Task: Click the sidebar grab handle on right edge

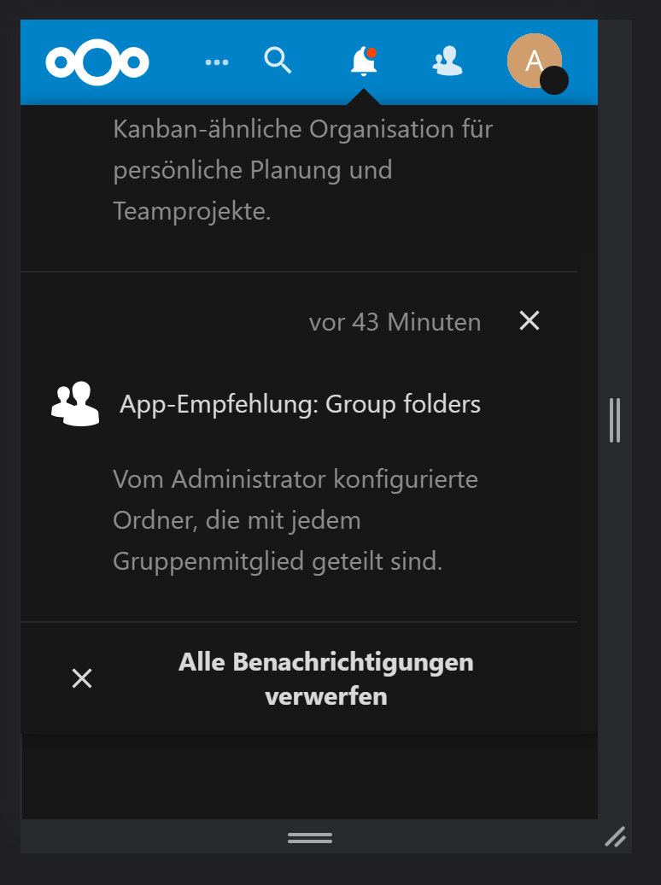Action: [x=615, y=421]
